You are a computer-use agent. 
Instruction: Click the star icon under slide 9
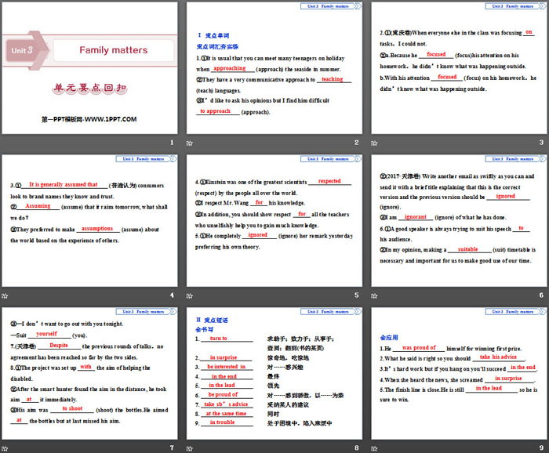coord(373,448)
